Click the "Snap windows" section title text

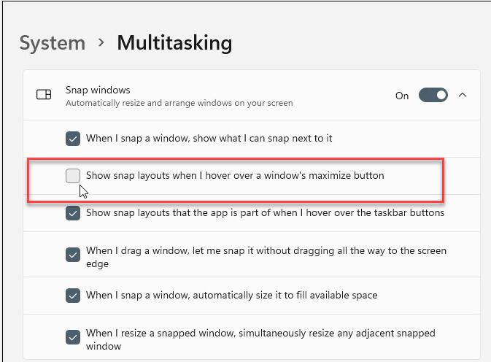click(98, 90)
